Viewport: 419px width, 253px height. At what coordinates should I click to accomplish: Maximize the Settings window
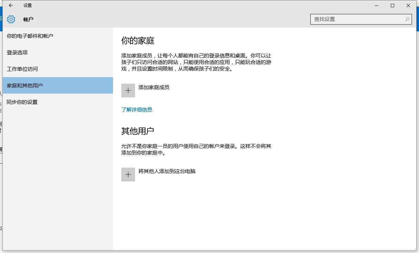point(392,6)
